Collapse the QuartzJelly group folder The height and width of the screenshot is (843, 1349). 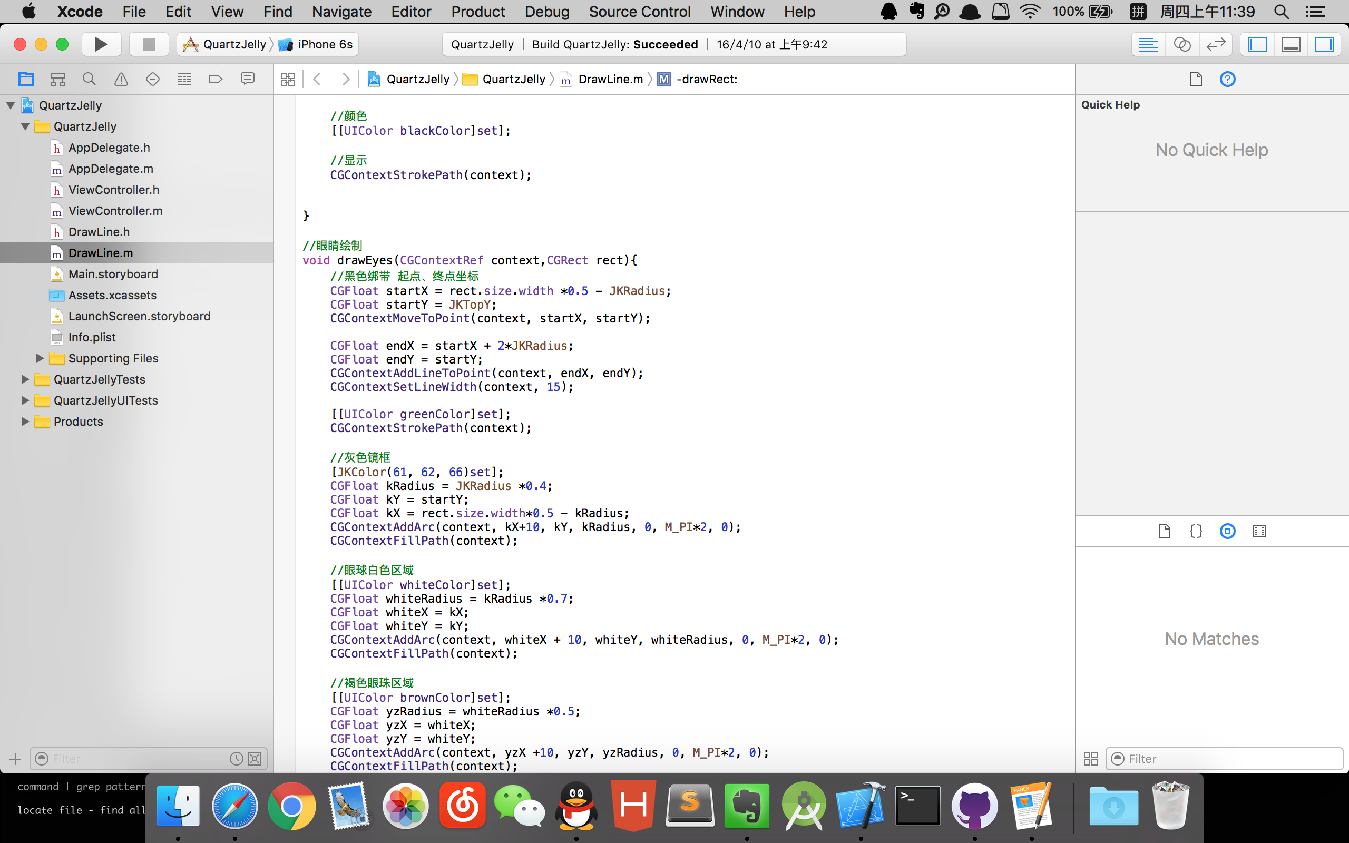point(25,126)
